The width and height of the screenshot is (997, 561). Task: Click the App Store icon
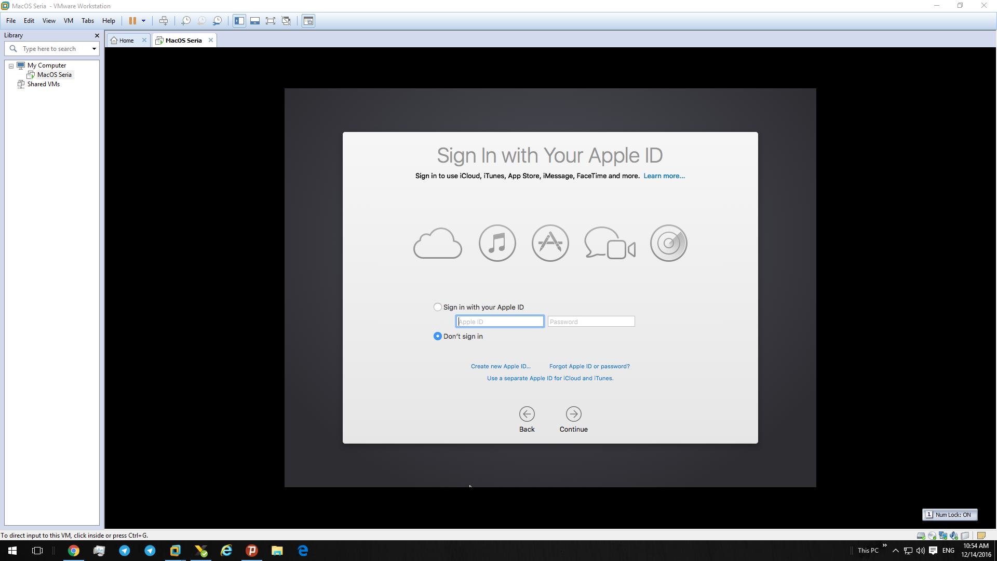tap(550, 243)
